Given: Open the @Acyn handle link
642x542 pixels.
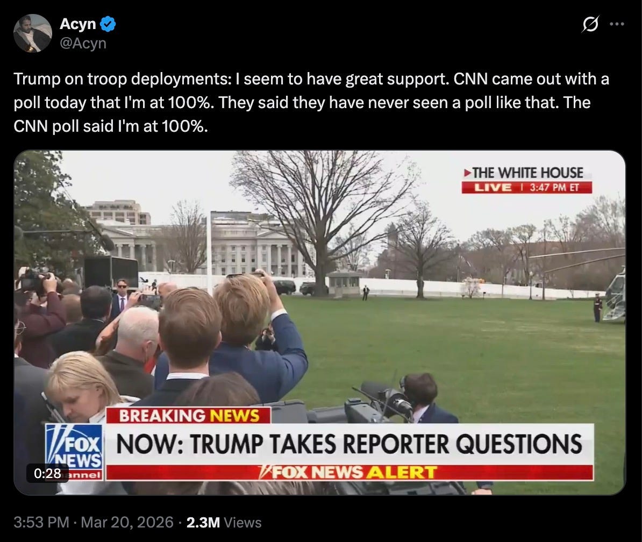Looking at the screenshot, I should click(83, 43).
